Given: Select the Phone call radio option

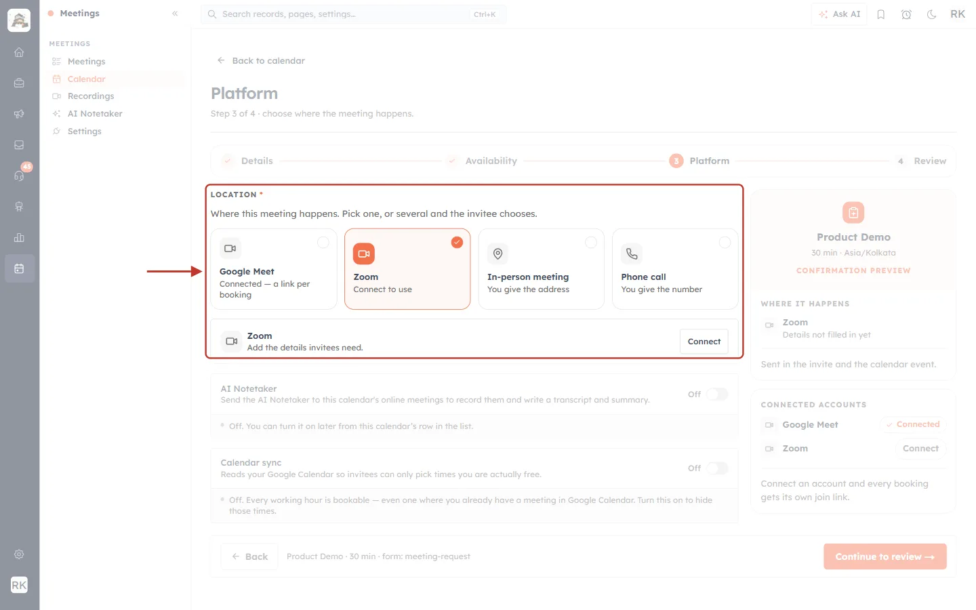Looking at the screenshot, I should pyautogui.click(x=725, y=242).
